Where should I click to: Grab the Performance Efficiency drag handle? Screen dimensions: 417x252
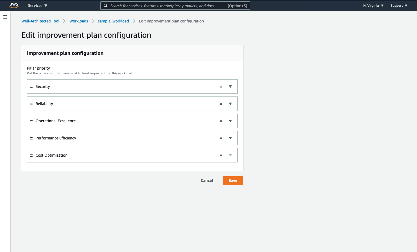(x=31, y=138)
